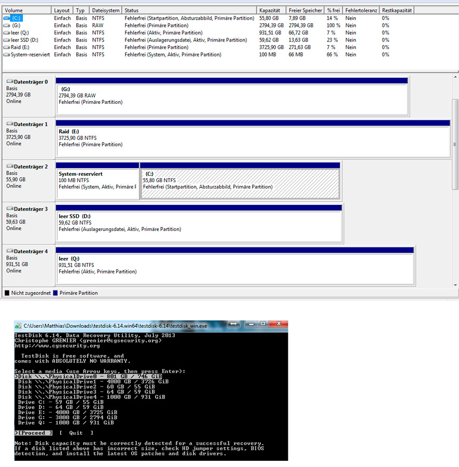The width and height of the screenshot is (459, 467).
Task: Sort by the Restkapazität column header
Action: point(397,10)
